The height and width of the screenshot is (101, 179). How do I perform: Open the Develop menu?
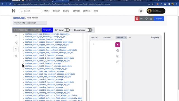point(66,11)
